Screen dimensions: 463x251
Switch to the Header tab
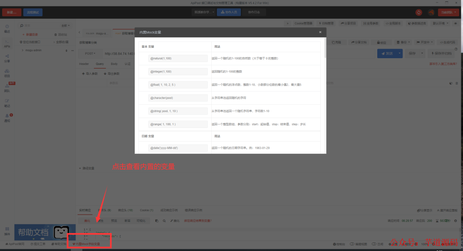84,64
